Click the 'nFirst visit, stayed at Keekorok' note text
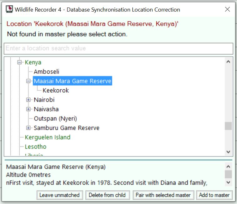Image resolution: width=237 pixels, height=204 pixels. pos(107,183)
